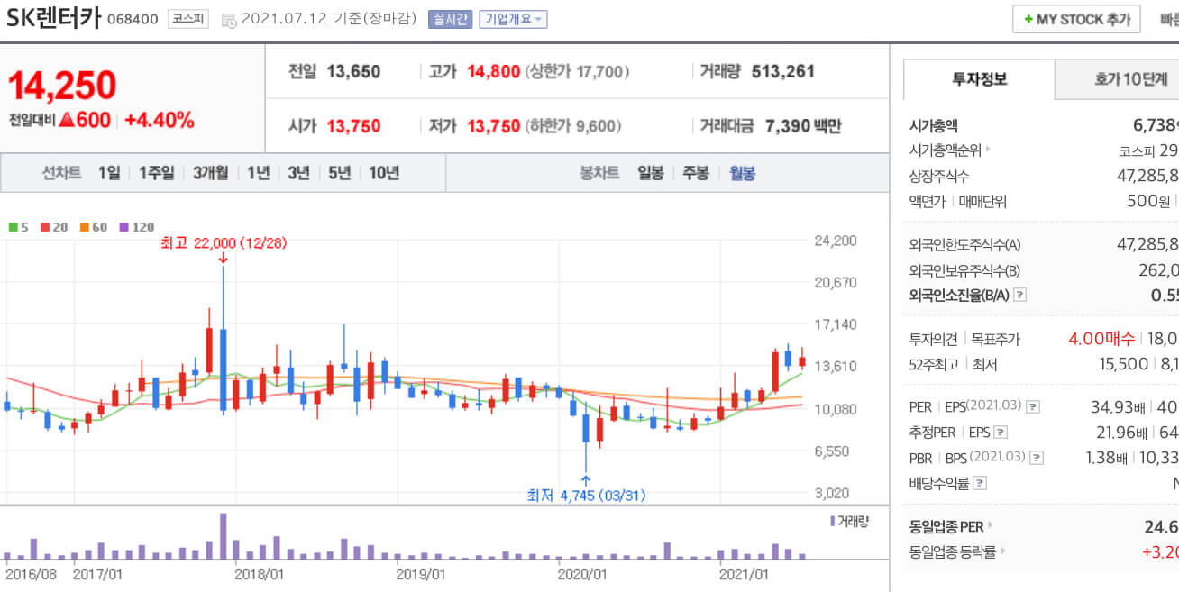Click the 거래량 value 513,261
1179x592 pixels.
[781, 71]
